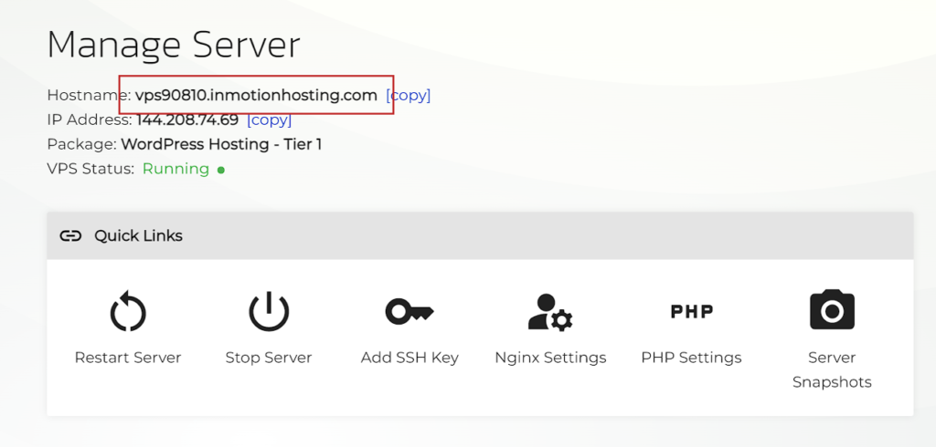Open Nginx Settings via the user-gear icon
Screen dimensions: 936x447
(550, 312)
